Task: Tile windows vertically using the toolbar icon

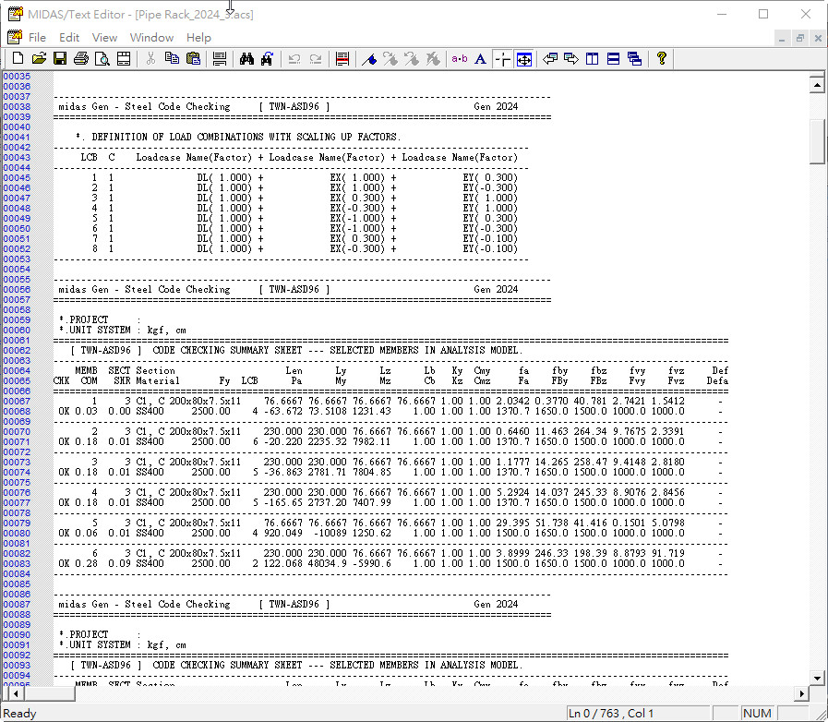Action: pyautogui.click(x=592, y=58)
